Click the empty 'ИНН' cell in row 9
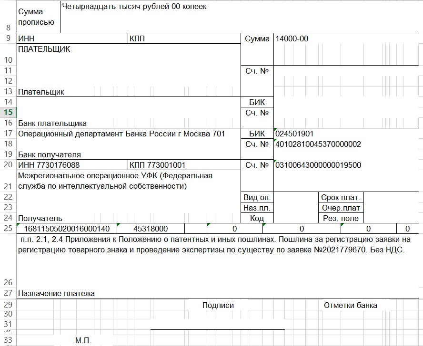423x346 pixels. [72, 38]
